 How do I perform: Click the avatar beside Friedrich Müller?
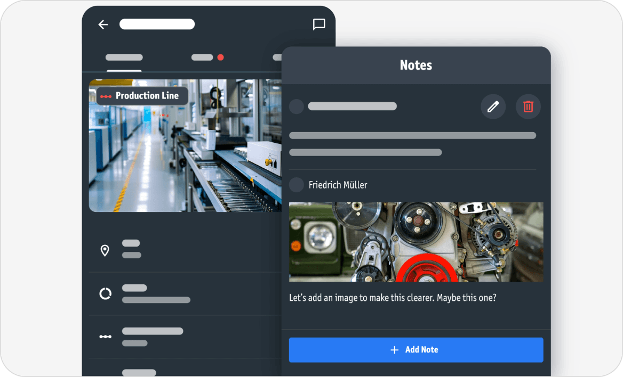click(x=296, y=185)
